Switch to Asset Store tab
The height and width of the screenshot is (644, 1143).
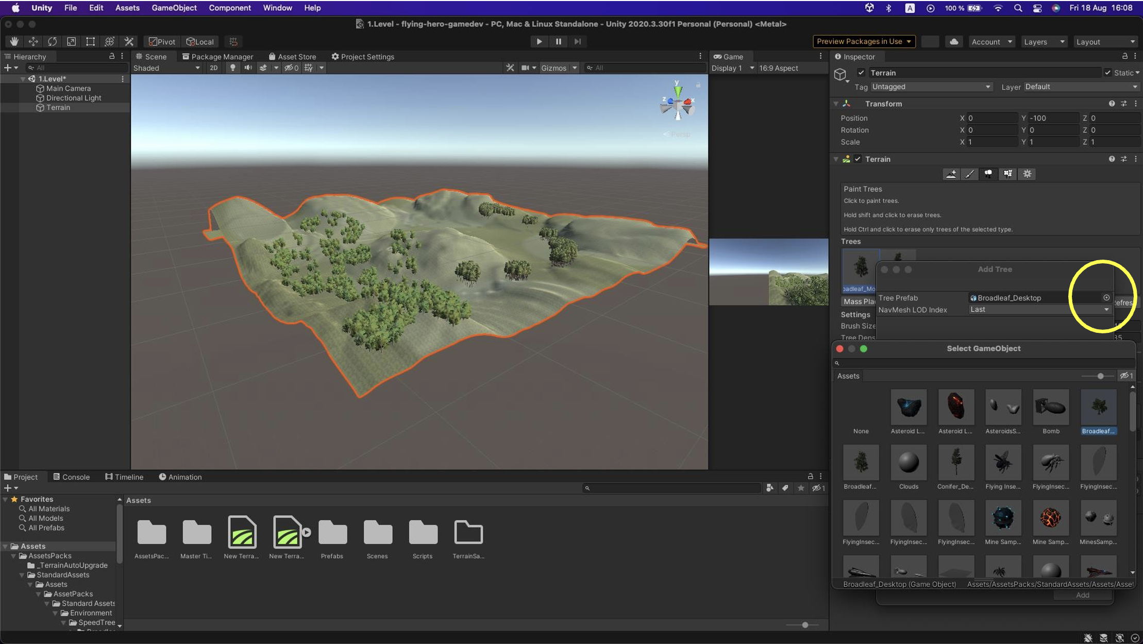[x=292, y=57]
